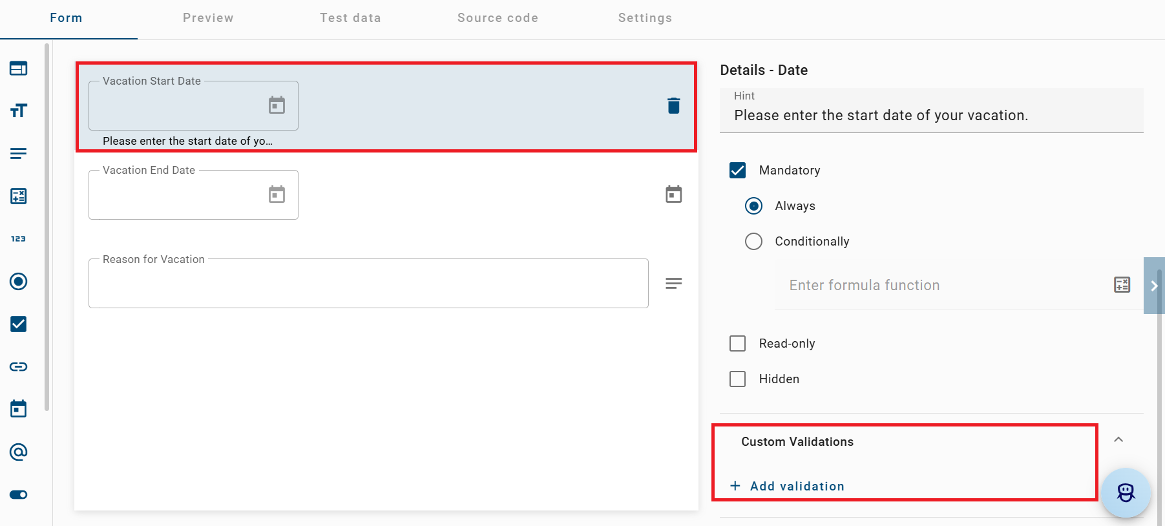Select the panel layout icon in sidebar
The image size is (1165, 526).
[x=18, y=68]
